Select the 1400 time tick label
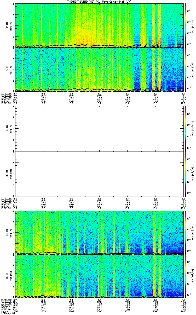 (x=184, y=311)
